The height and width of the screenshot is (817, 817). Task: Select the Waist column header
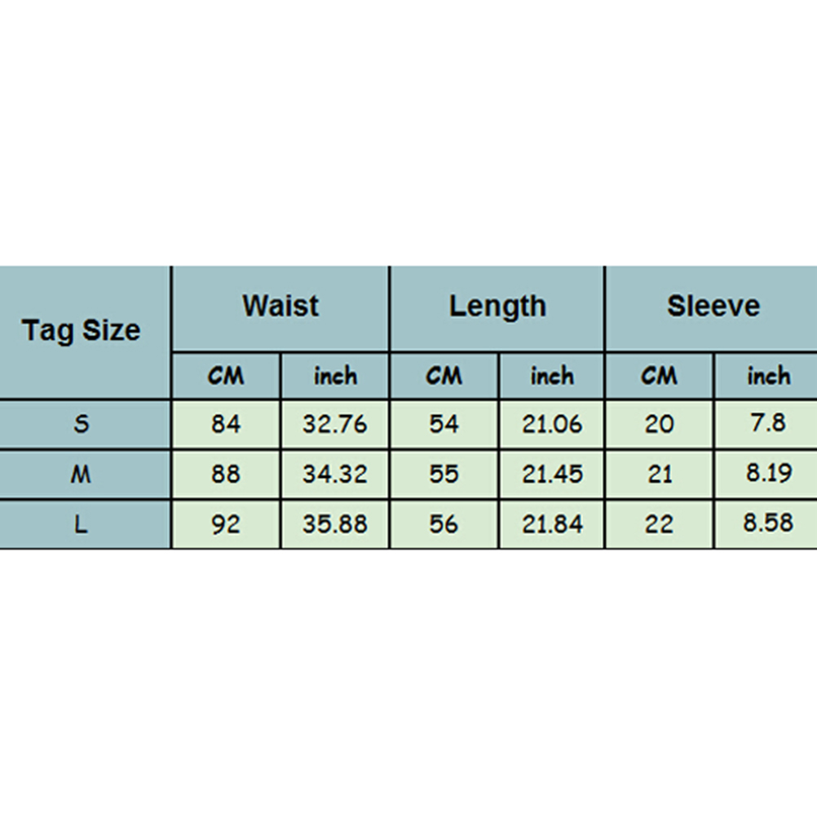click(x=280, y=307)
